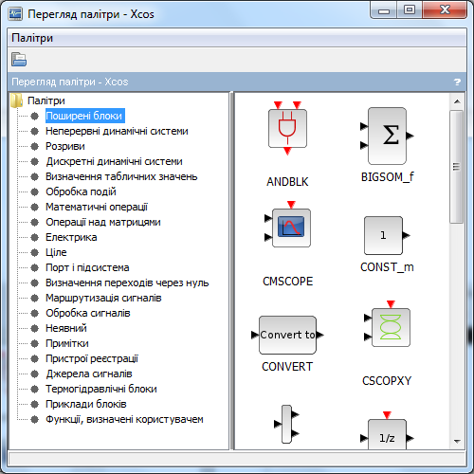Open the Обробка сигналів palette

click(x=88, y=313)
